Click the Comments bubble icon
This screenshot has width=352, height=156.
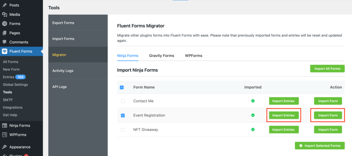4,42
